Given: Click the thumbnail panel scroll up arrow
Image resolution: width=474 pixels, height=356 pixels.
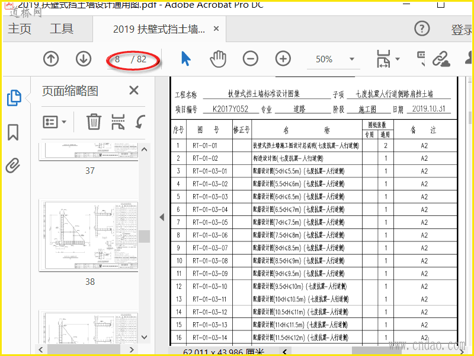Looking at the screenshot, I should coord(145,150).
